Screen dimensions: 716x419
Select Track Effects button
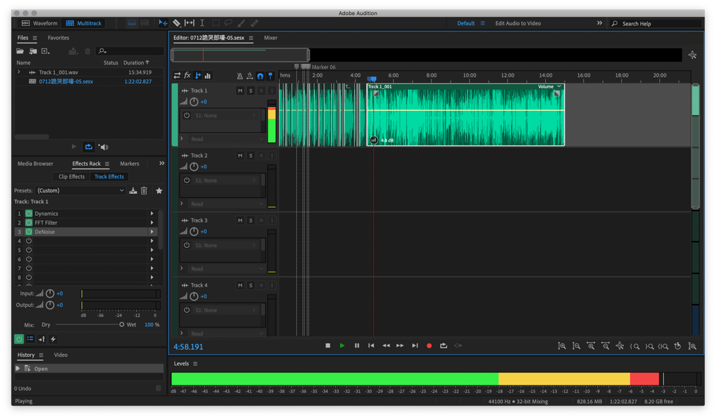pyautogui.click(x=109, y=177)
